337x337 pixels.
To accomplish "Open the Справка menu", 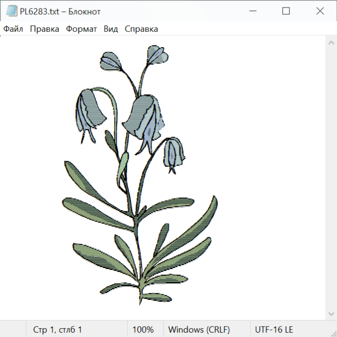I will (141, 29).
